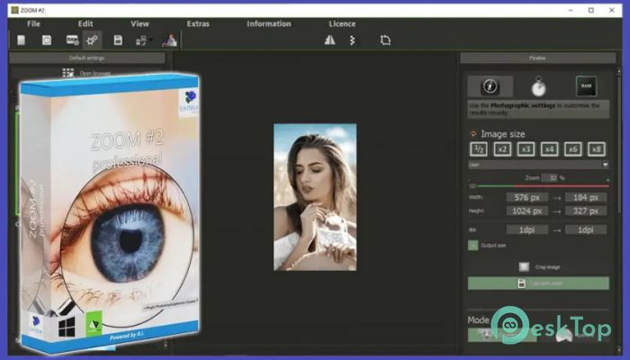This screenshot has height=360, width=630.
Task: Open the Licence menu
Action: point(342,23)
